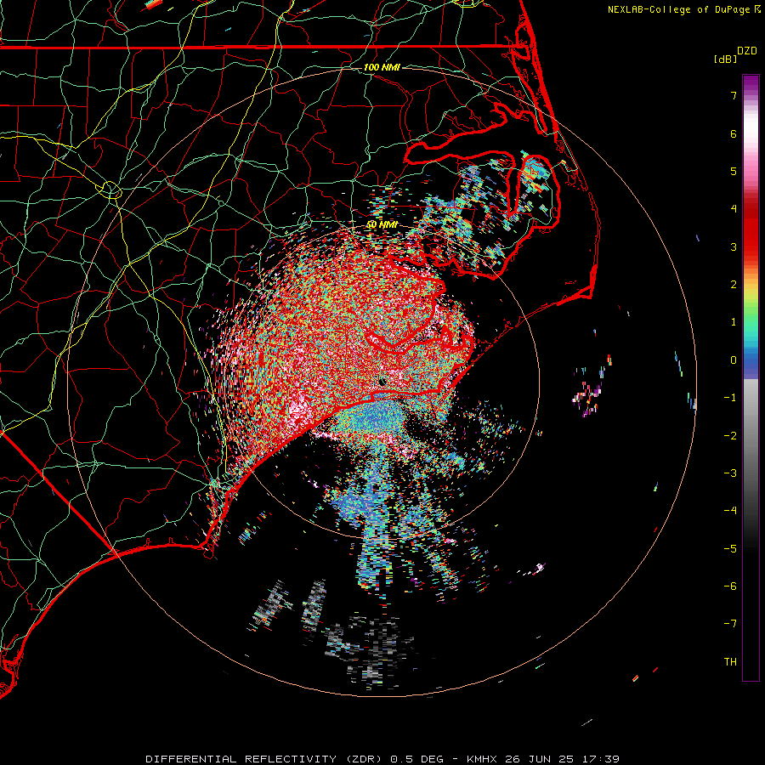Screen dimensions: 765x765
Task: Click the 50 NMI range ring label
Action: pyautogui.click(x=382, y=224)
